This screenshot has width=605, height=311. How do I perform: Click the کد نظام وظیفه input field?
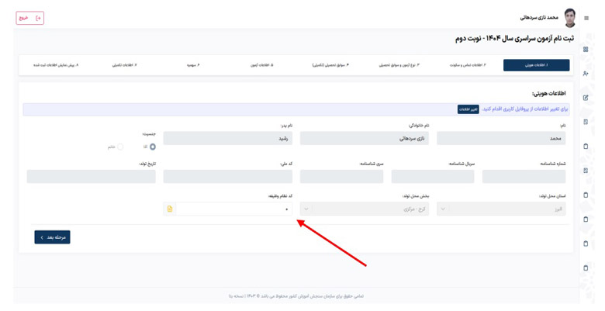coord(233,209)
